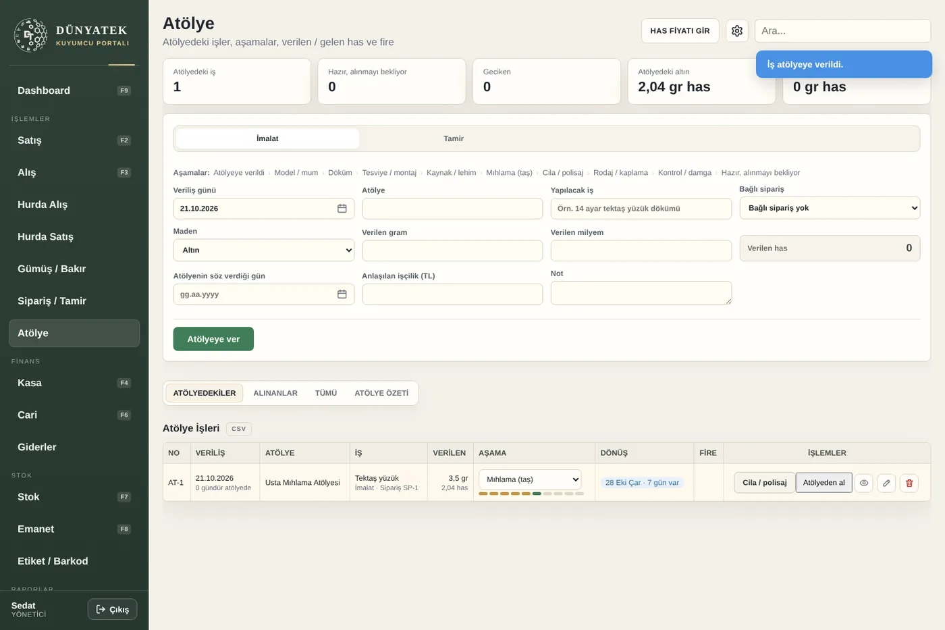The width and height of the screenshot is (945, 630).
Task: Select the İmalat toggle
Action: pos(267,138)
